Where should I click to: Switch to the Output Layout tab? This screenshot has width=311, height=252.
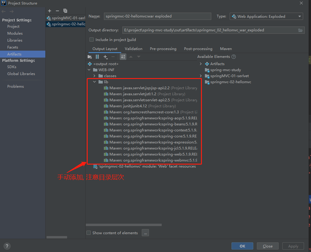[x=105, y=49]
